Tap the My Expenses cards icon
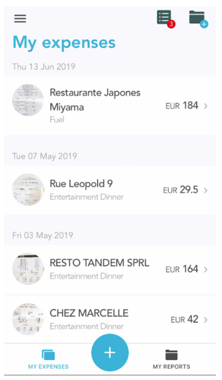This screenshot has height=380, width=222. click(48, 355)
